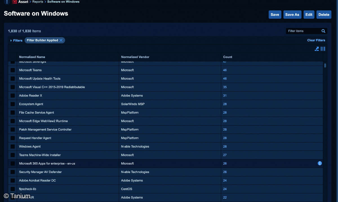Viewport: 338px width, 202px height.
Task: Click the table's vertical scrollbar thumb
Action: pyautogui.click(x=325, y=65)
